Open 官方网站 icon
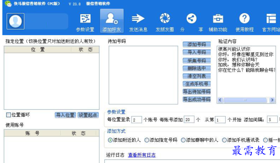Screen dimensions: 280x163 pos(271,19)
